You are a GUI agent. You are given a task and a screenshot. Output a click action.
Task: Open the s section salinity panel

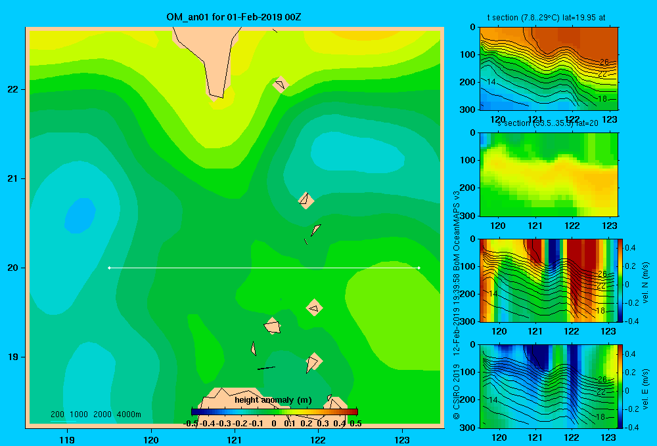549,174
